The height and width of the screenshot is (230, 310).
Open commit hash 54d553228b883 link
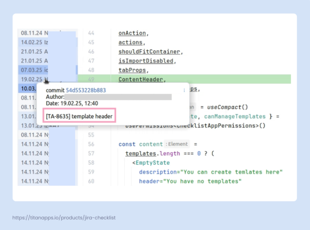point(86,90)
